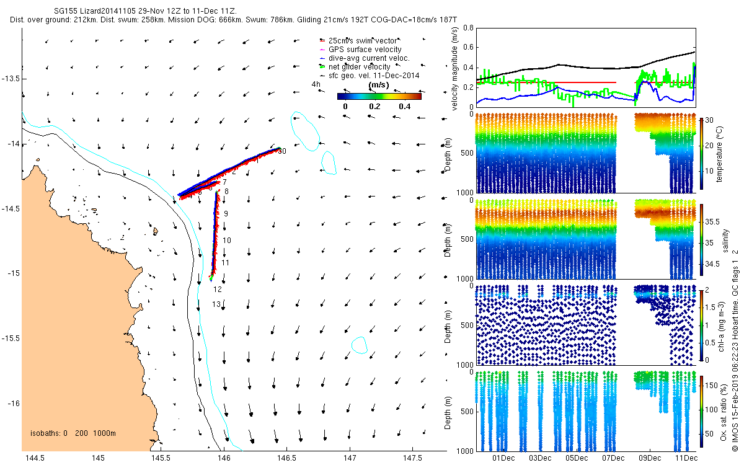Image resolution: width=744 pixels, height=465 pixels.
Task: Click the '09Dec' date tick label
Action: [650, 458]
